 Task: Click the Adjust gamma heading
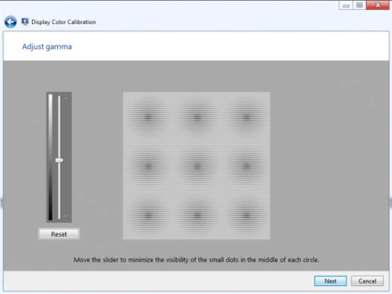click(x=47, y=47)
